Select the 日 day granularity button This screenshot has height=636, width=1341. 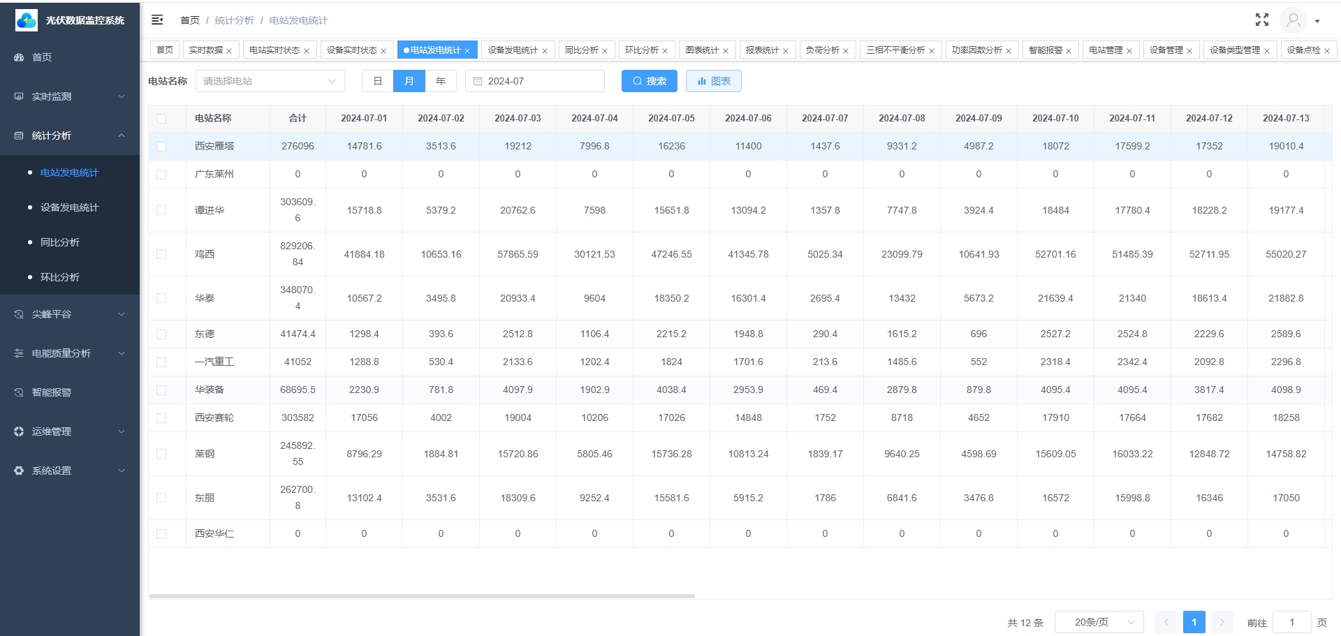(378, 81)
